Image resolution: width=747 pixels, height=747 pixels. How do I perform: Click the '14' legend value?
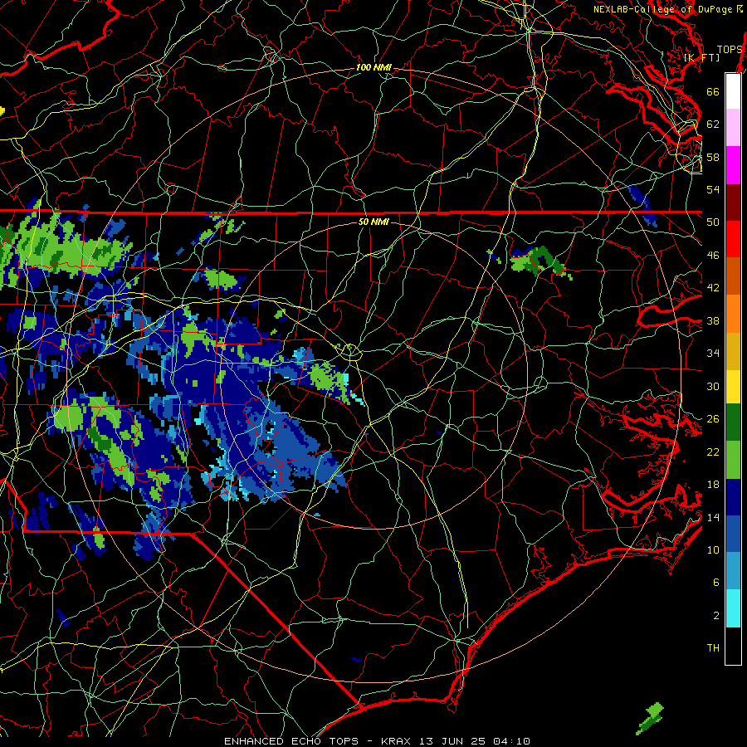[x=713, y=518]
